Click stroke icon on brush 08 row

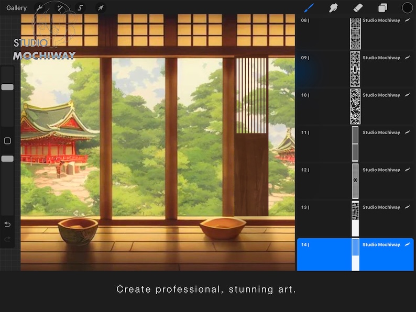click(x=407, y=20)
